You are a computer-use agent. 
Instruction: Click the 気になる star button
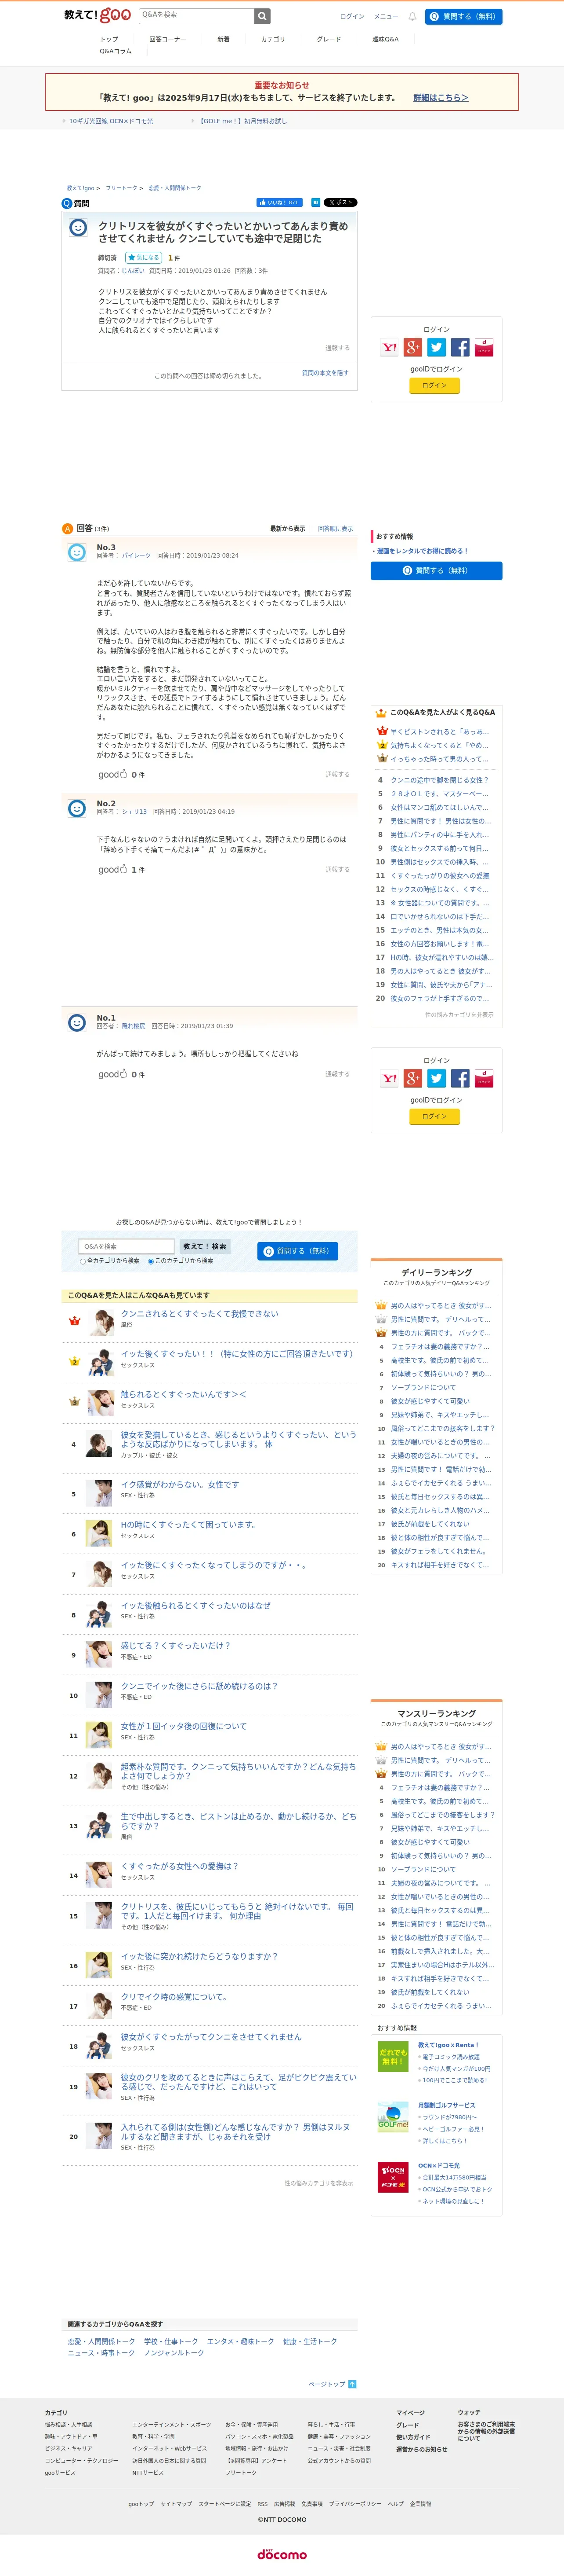(143, 257)
